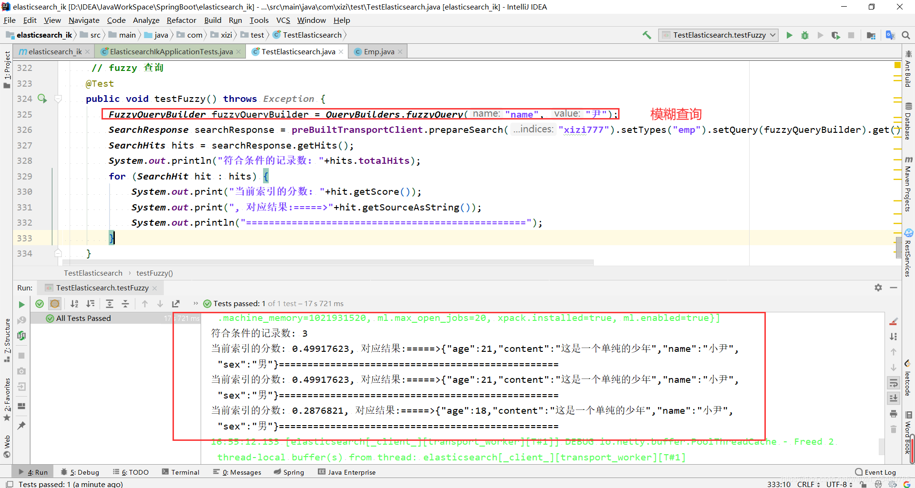The image size is (915, 488).
Task: Switch to Emp.java editor tab
Action: coord(379,51)
